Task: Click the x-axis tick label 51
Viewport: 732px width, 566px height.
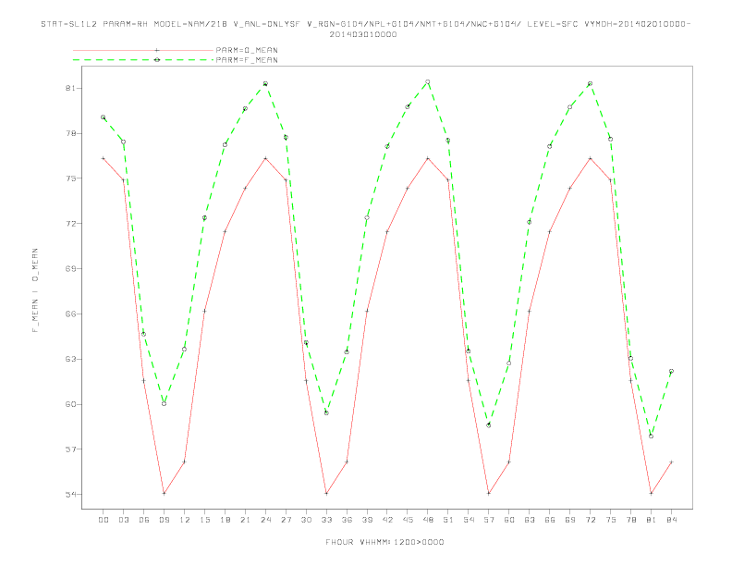Action: 448,520
